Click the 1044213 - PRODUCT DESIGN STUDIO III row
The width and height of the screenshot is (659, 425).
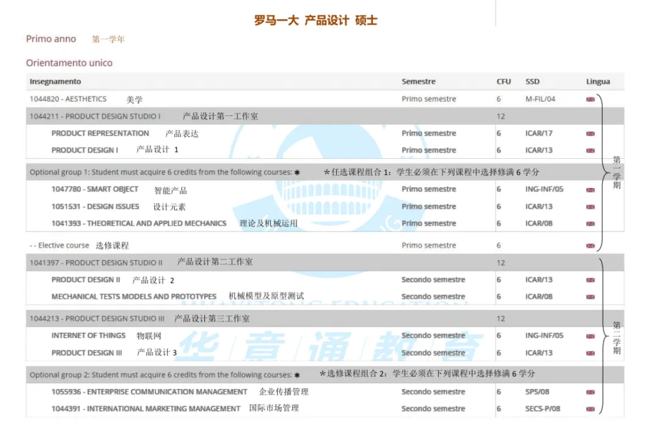coord(325,319)
